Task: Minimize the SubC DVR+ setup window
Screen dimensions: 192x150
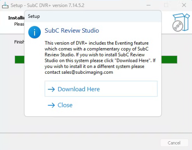Action: [x=148, y=5]
